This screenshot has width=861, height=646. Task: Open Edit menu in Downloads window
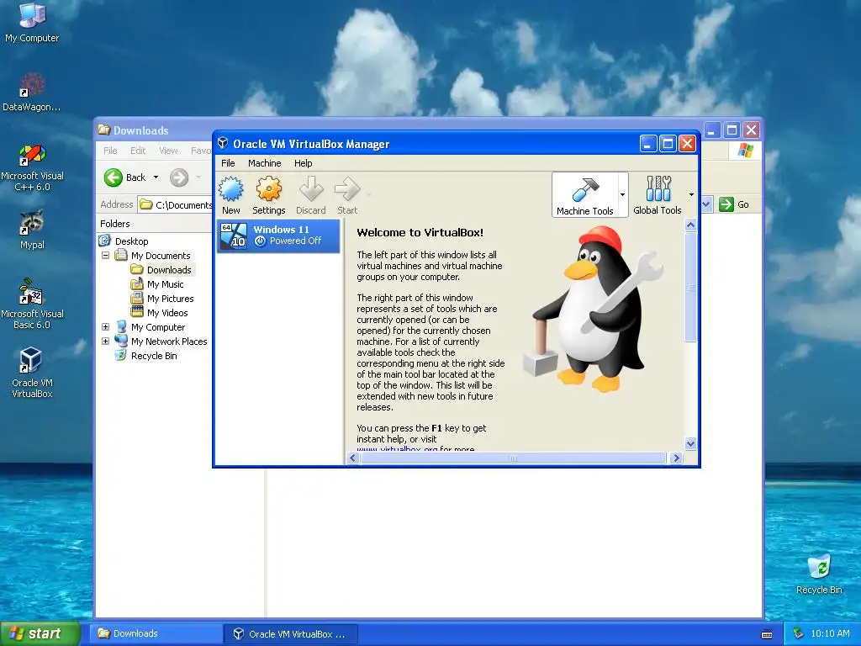click(138, 151)
